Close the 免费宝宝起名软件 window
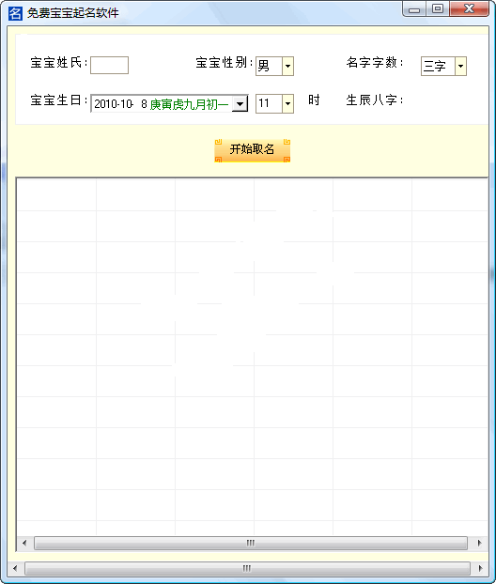The width and height of the screenshot is (496, 584). coord(469,9)
